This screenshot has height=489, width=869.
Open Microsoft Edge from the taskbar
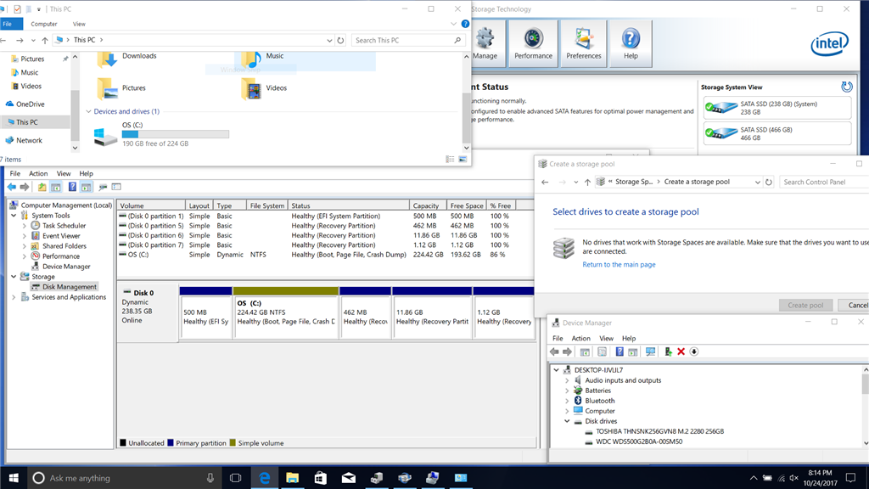point(264,478)
